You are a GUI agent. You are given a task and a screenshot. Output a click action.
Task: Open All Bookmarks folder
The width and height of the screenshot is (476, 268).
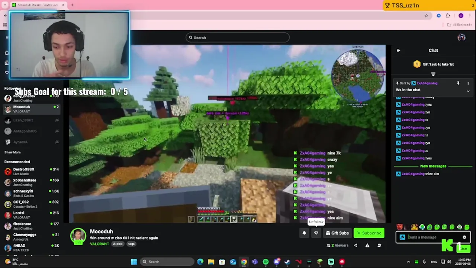[x=459, y=25]
